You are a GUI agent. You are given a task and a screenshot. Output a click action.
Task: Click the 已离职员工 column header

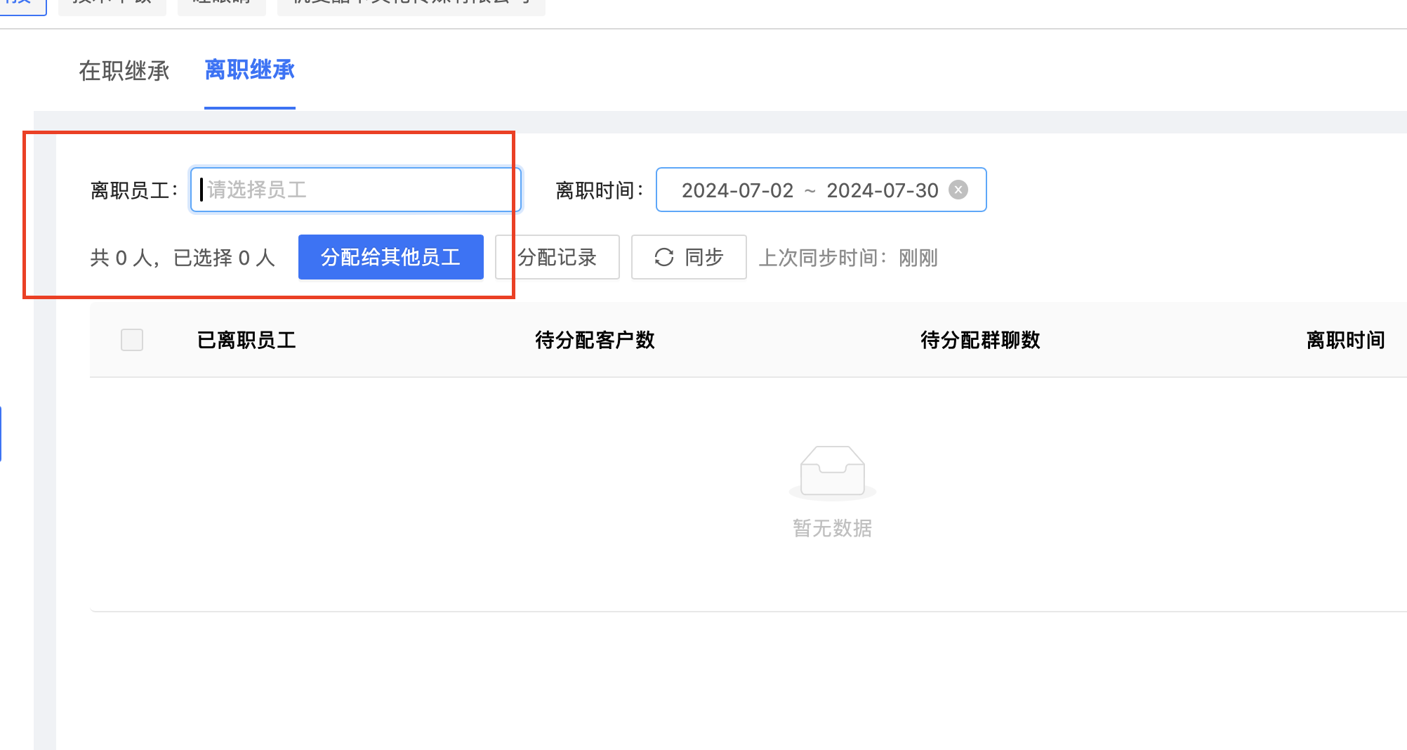coord(246,341)
